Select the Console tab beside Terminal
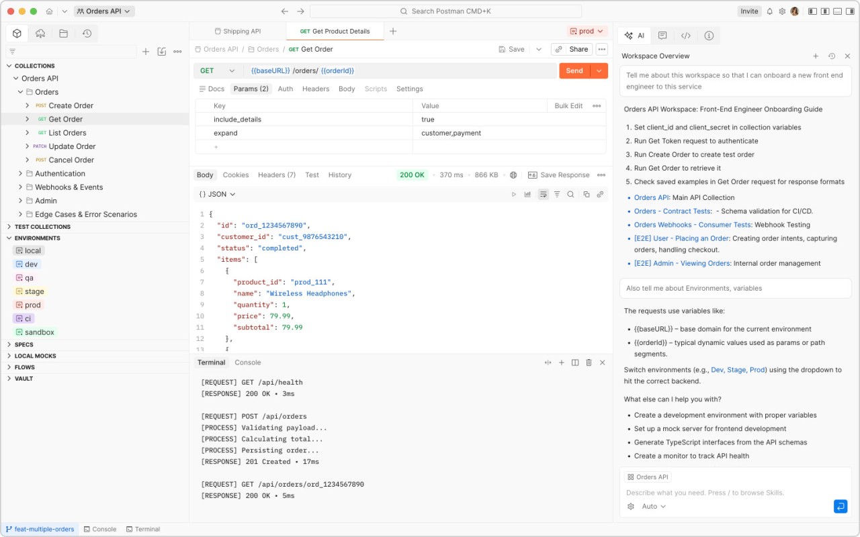The height and width of the screenshot is (537, 860). (247, 362)
